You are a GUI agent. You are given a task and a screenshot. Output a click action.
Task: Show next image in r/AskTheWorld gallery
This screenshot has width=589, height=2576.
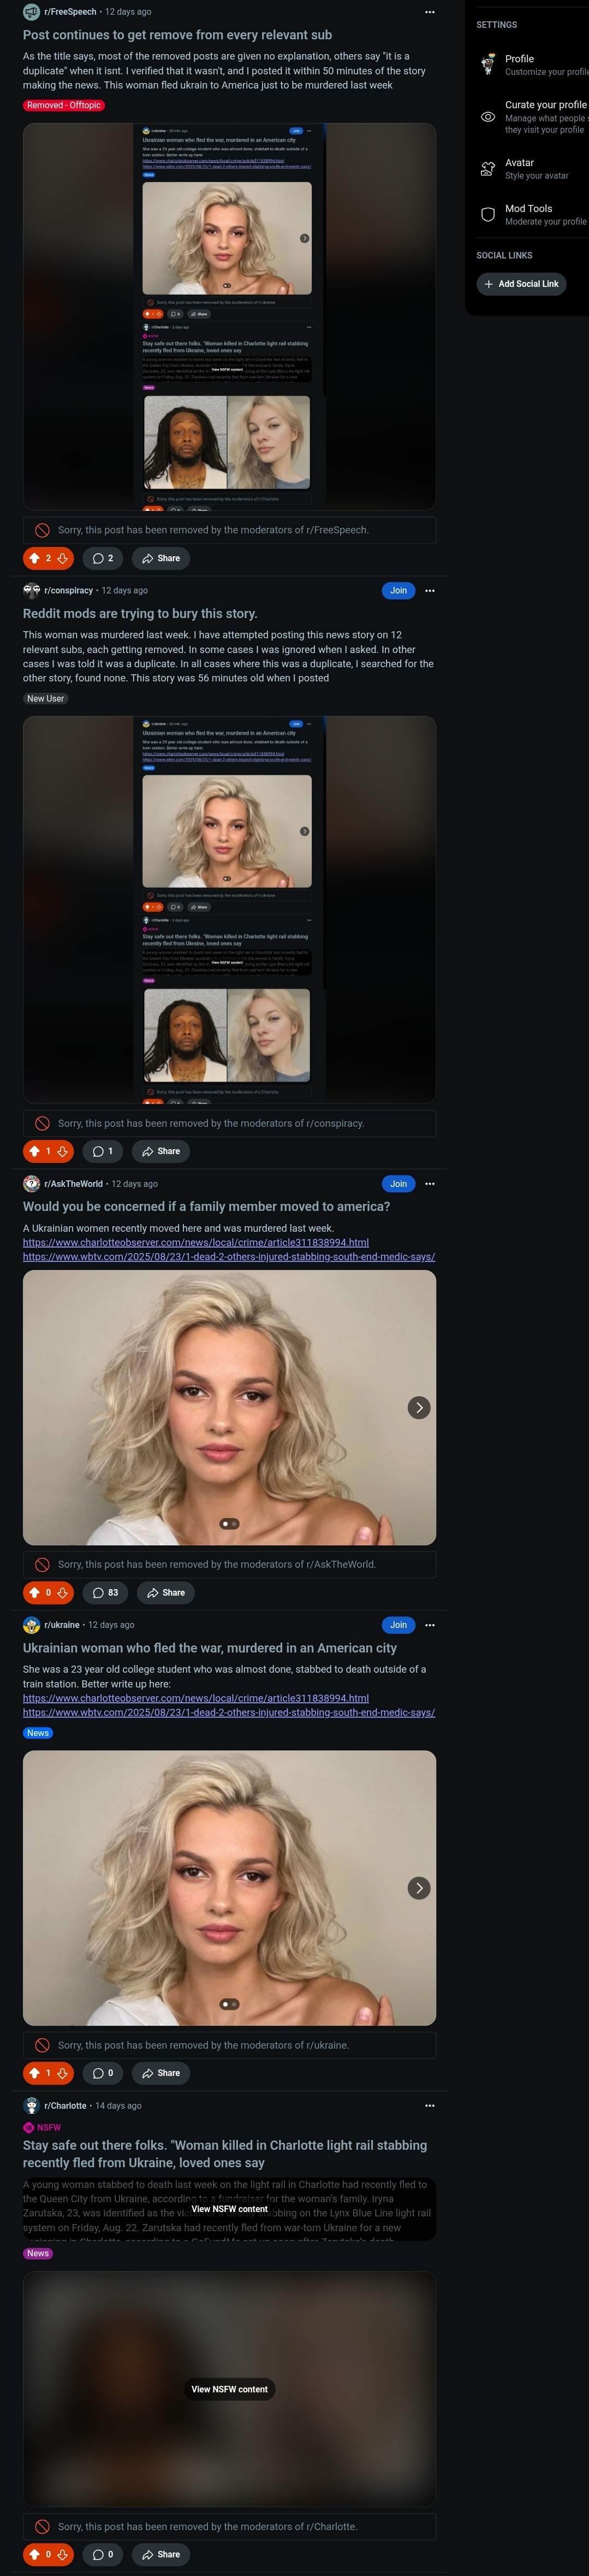pyautogui.click(x=419, y=1407)
